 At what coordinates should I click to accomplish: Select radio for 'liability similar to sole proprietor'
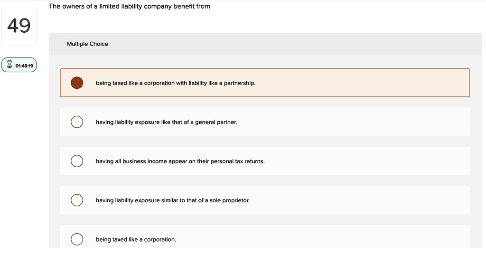click(77, 200)
